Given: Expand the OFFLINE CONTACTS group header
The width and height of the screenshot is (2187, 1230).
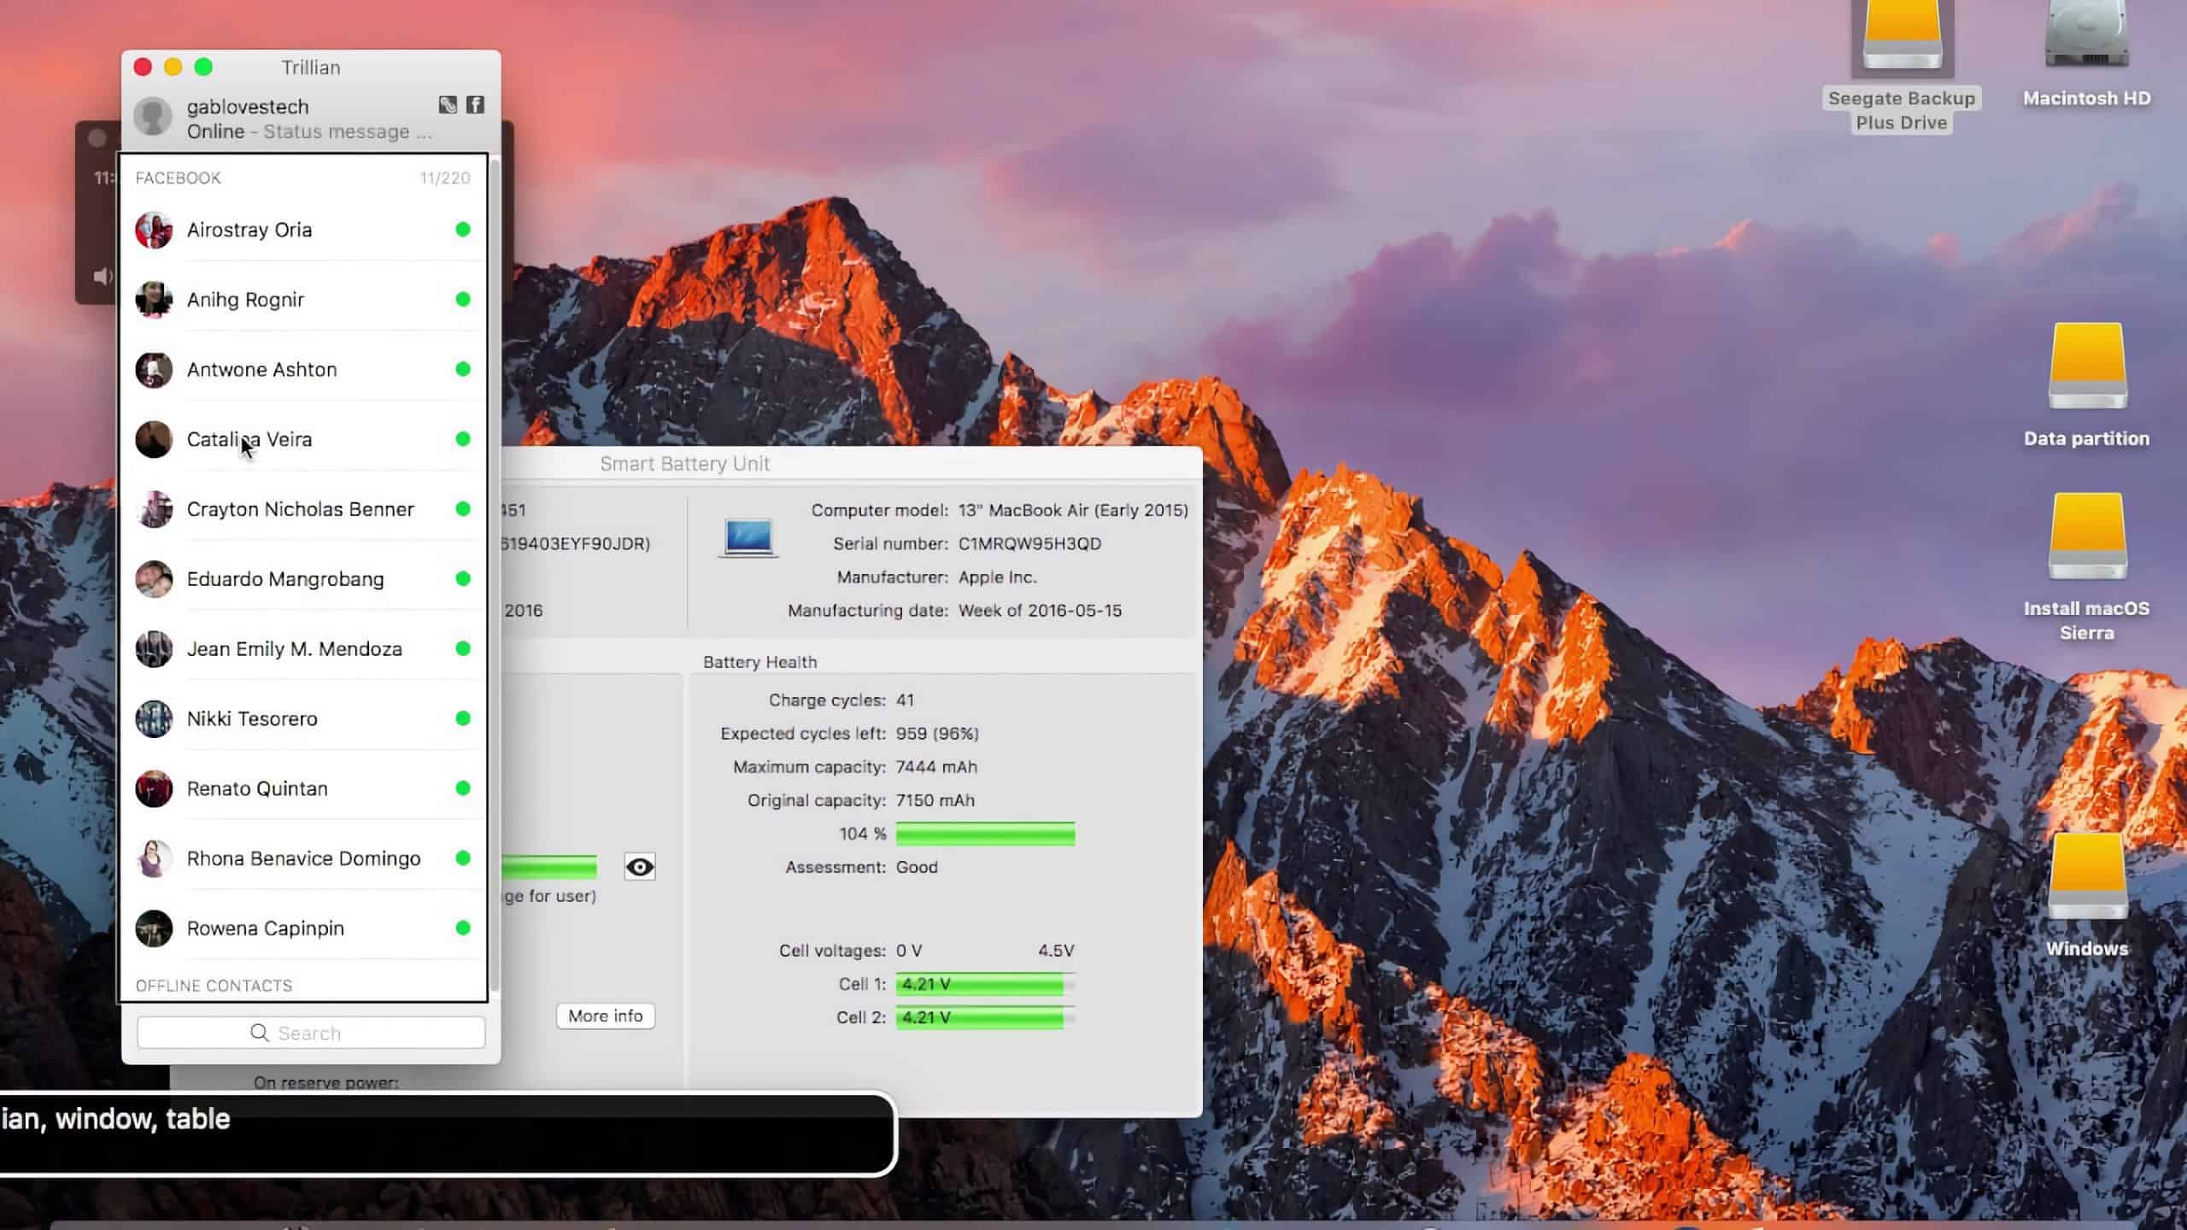Looking at the screenshot, I should [x=302, y=986].
